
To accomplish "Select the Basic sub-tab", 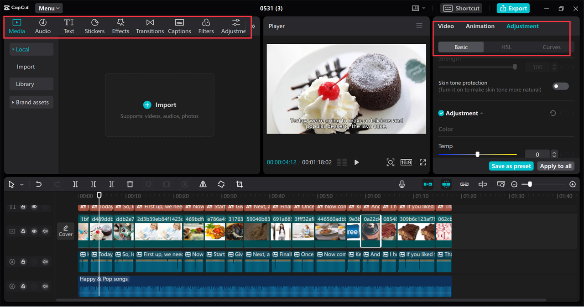I will 461,47.
